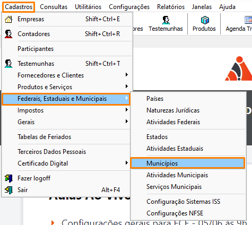This screenshot has height=225, width=252.
Task: Click the Fazer logoff door icon
Action: [x=8, y=178]
